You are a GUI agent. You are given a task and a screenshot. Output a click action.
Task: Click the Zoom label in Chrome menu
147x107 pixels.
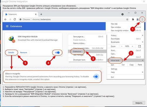pos(113,46)
